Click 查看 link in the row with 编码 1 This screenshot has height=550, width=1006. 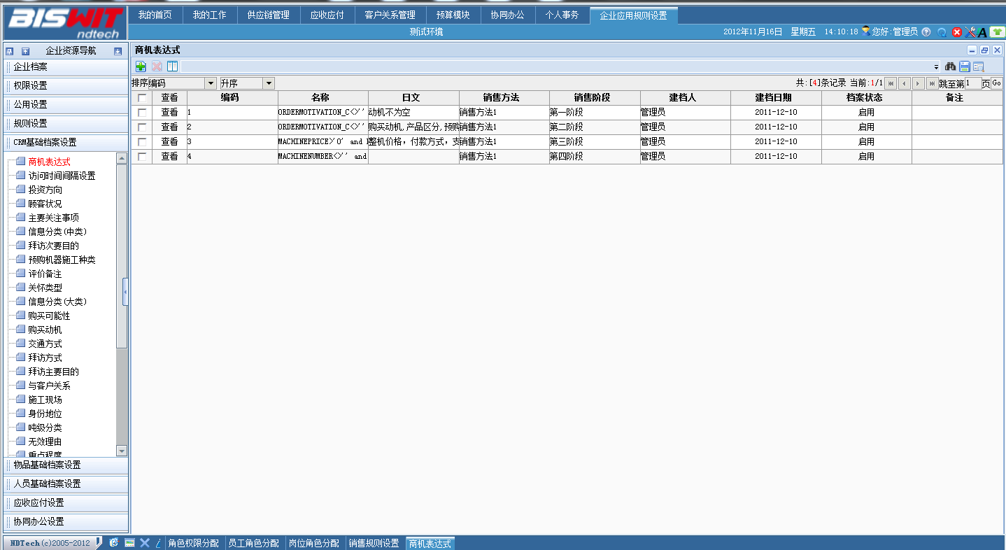[169, 113]
